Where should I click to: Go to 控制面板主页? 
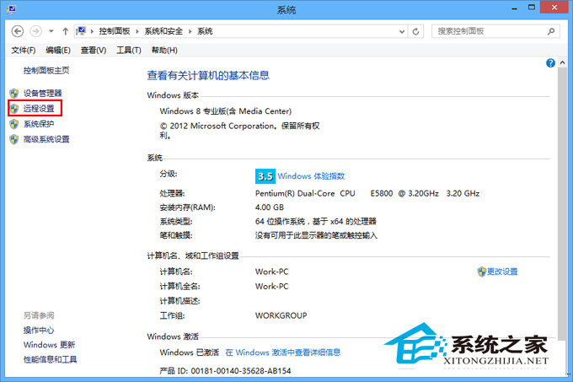click(46, 71)
